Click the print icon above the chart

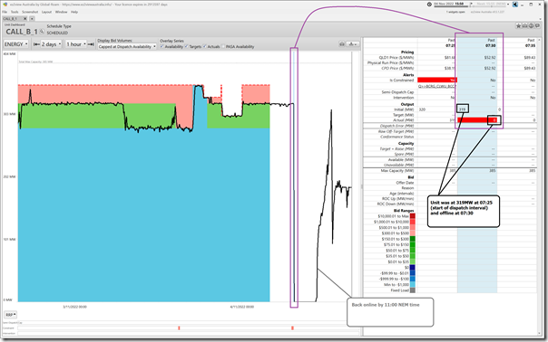342,44
